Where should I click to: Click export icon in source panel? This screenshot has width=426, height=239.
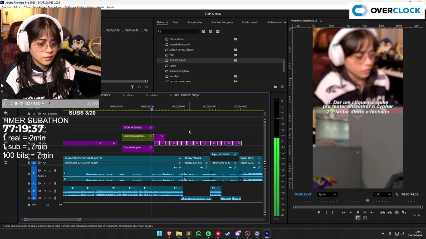(147, 87)
